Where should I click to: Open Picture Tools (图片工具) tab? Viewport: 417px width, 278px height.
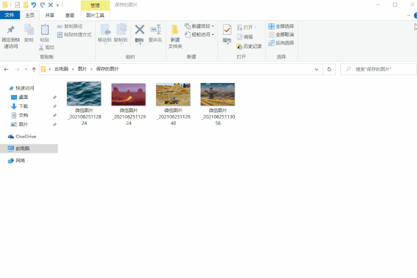(95, 15)
